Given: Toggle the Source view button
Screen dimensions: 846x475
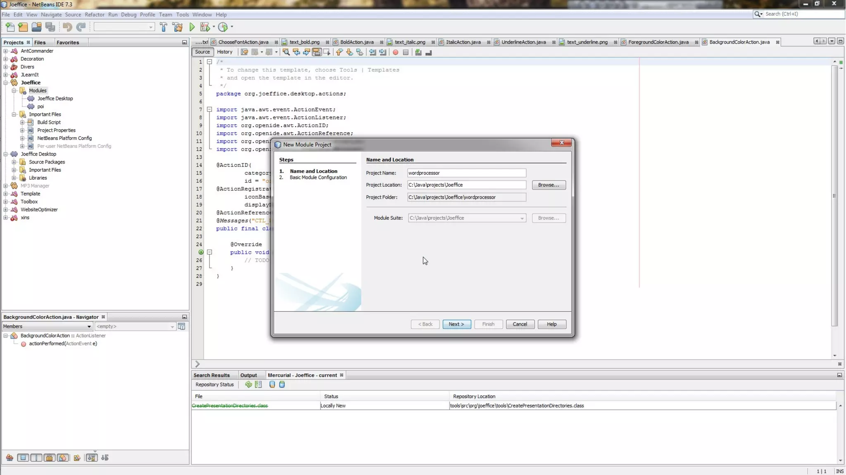Looking at the screenshot, I should point(202,52).
